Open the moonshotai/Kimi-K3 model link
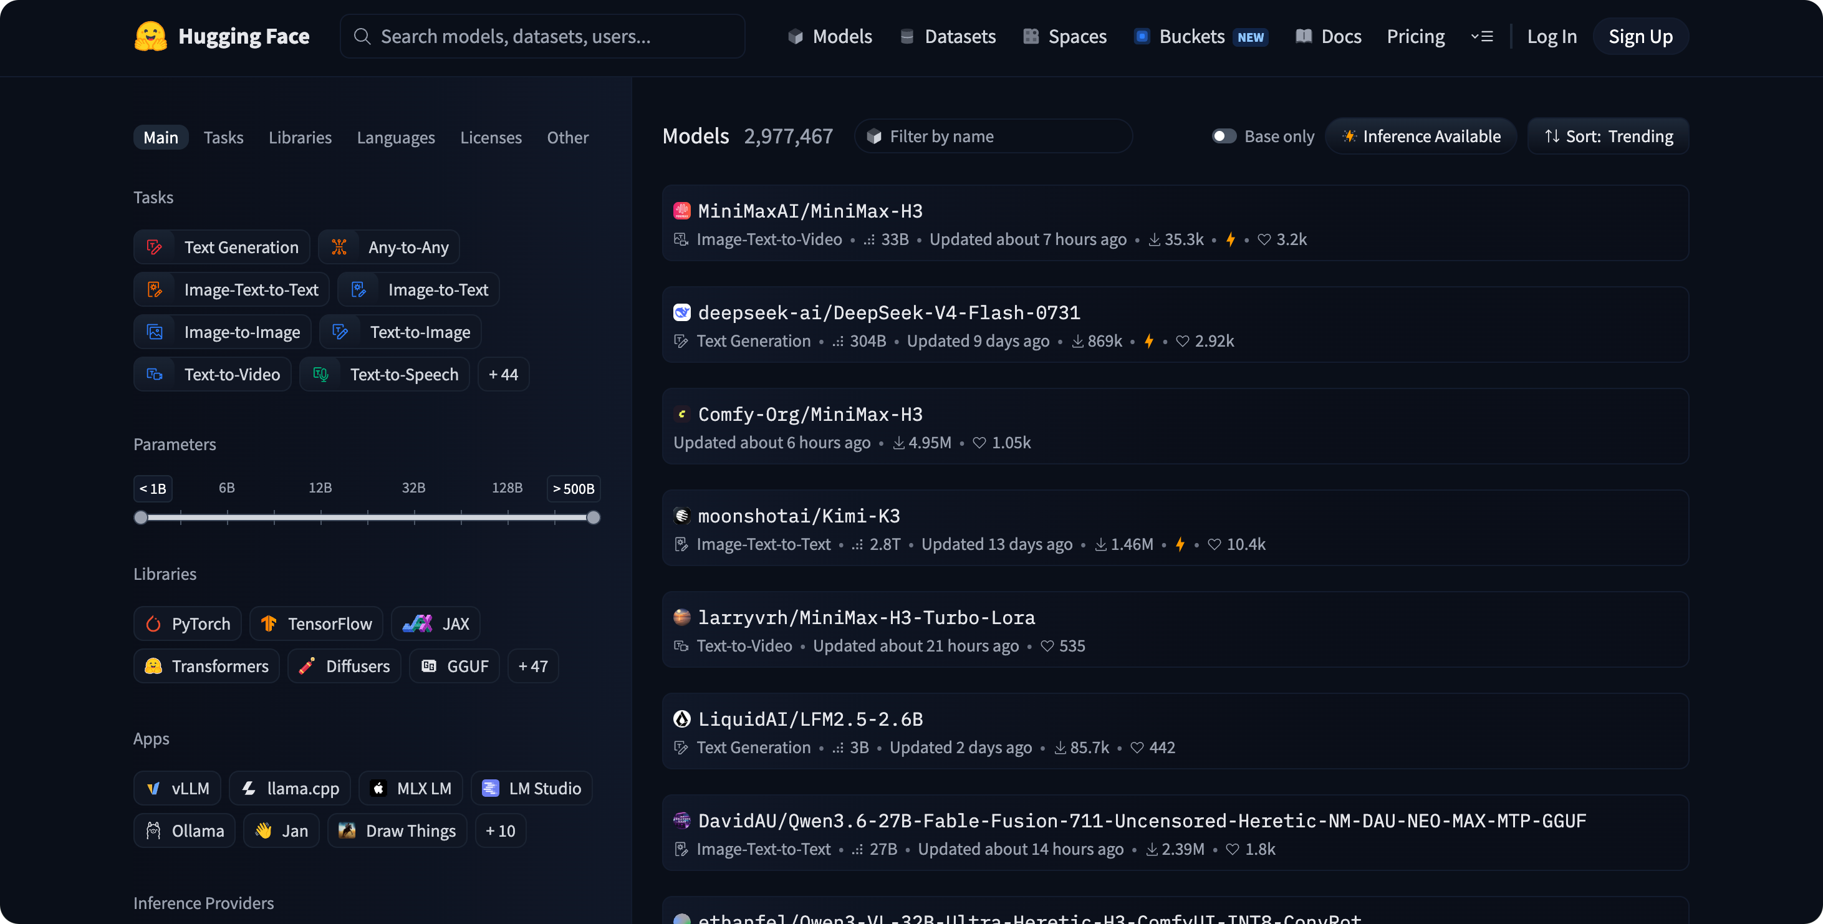Image resolution: width=1823 pixels, height=924 pixels. [799, 516]
